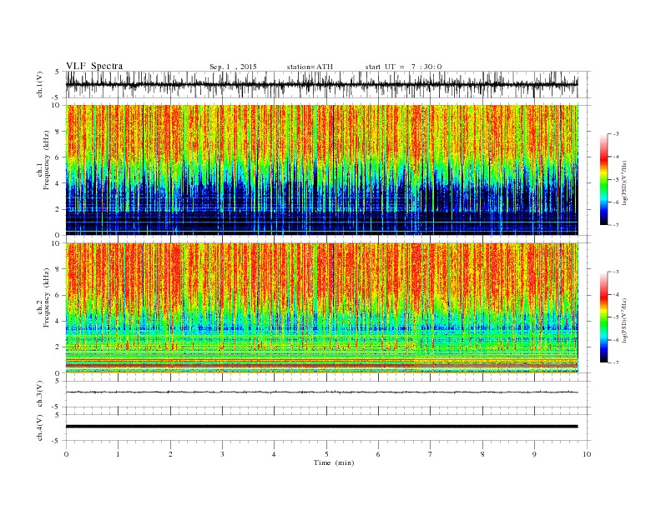Viewport: 661px width, 510px height.
Task: Click the '-5' label on ch.2 color bar
Action: click(x=615, y=317)
